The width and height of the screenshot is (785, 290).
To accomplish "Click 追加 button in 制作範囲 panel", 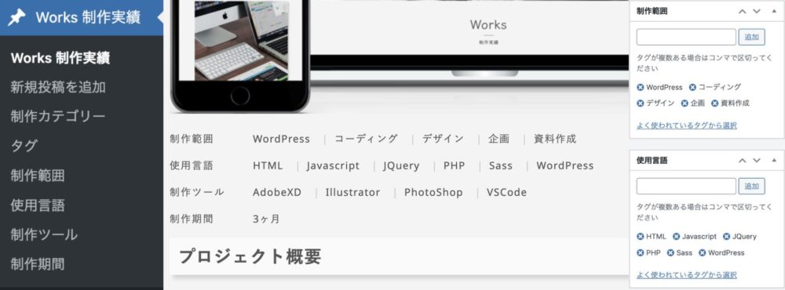I will click(751, 37).
